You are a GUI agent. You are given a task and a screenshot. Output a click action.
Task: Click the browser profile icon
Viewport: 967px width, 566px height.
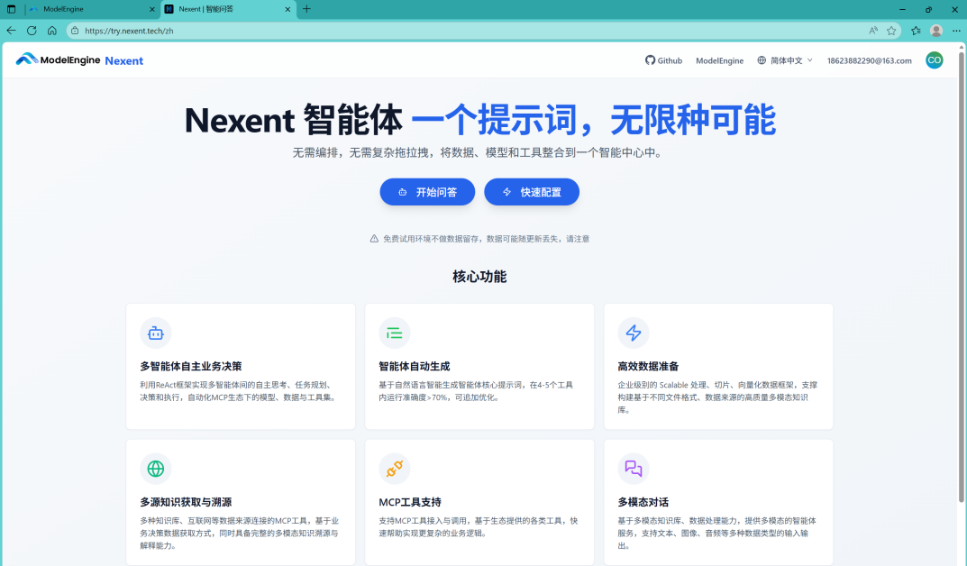pos(936,31)
